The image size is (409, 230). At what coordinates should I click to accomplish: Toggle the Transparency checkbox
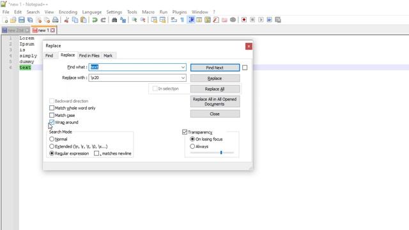click(185, 132)
